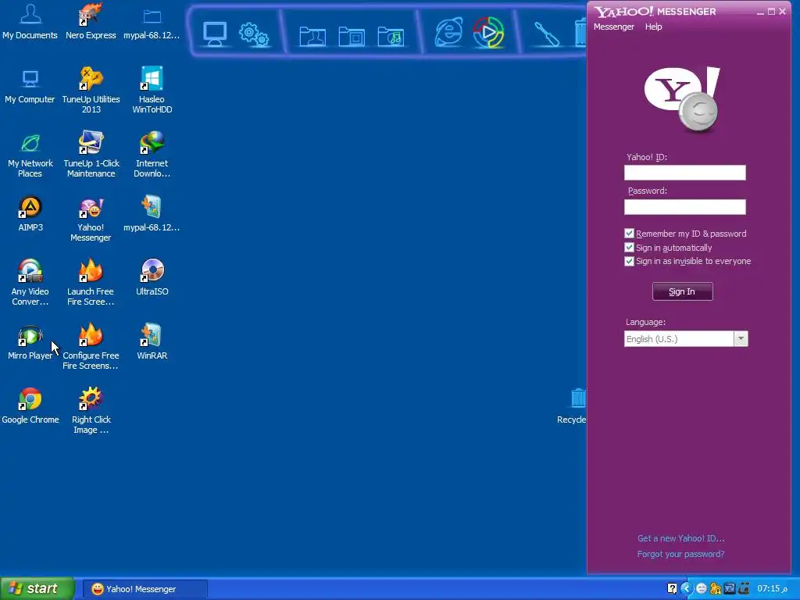The height and width of the screenshot is (600, 800).
Task: Open the gears settings icon in the dock
Action: (254, 34)
